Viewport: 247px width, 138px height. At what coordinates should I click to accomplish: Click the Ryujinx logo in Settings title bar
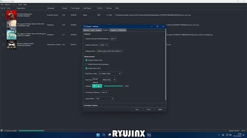pos(85,26)
